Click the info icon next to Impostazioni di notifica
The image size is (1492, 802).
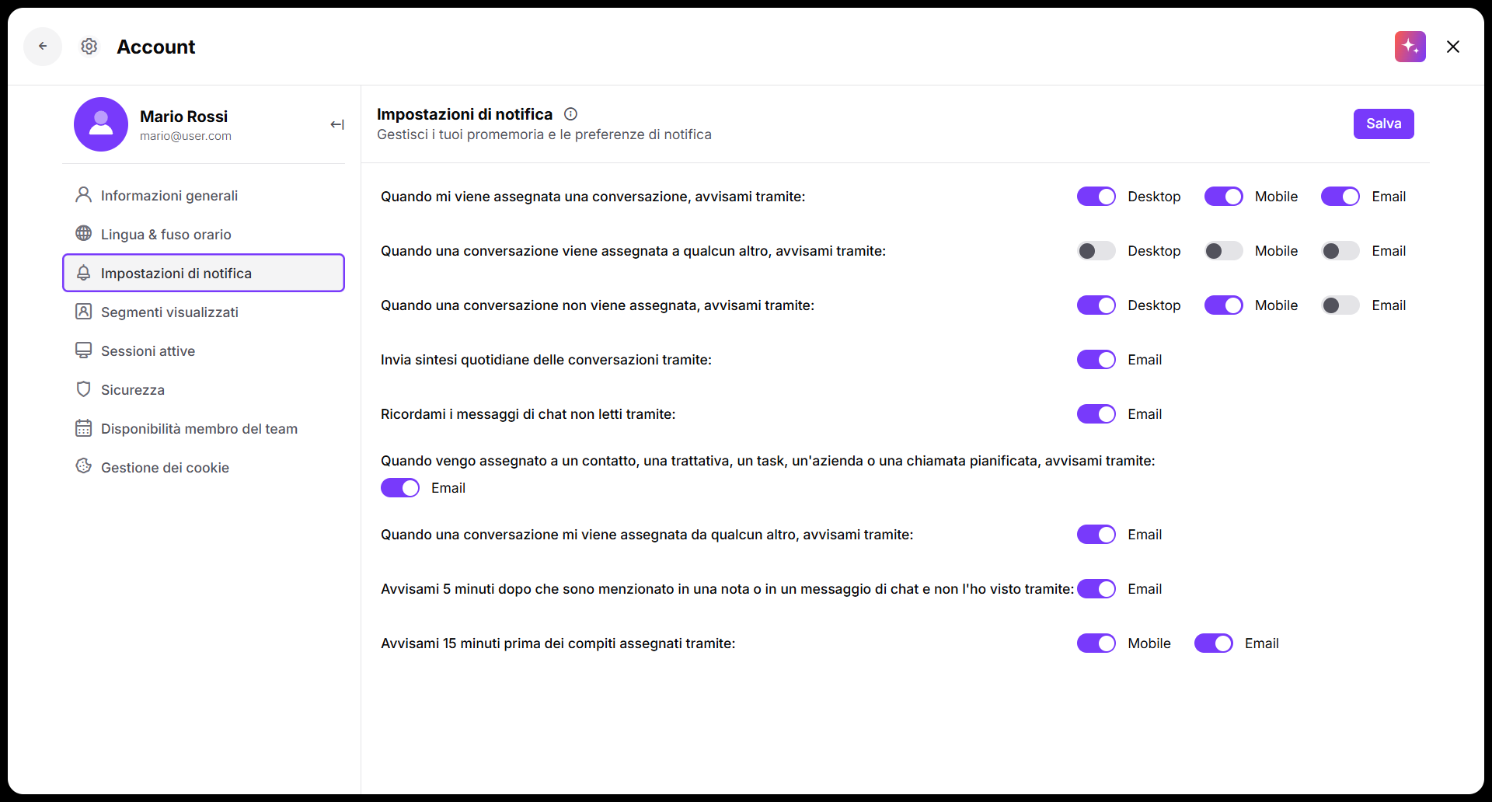click(x=570, y=114)
